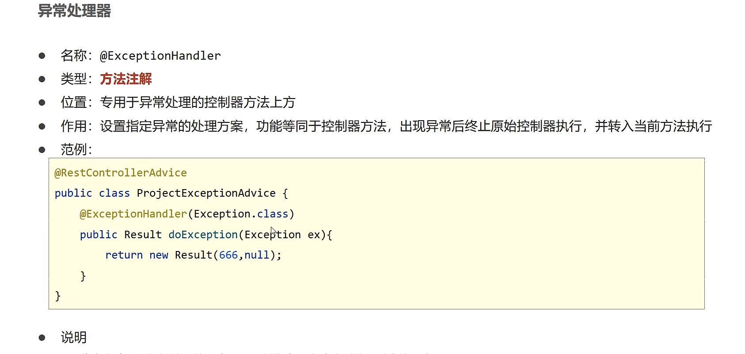Click ProjectExceptionAdvice class name
The height and width of the screenshot is (354, 745).
pyautogui.click(x=206, y=193)
